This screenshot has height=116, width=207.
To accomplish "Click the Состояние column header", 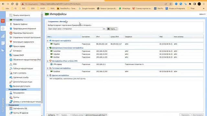I will (88, 37).
